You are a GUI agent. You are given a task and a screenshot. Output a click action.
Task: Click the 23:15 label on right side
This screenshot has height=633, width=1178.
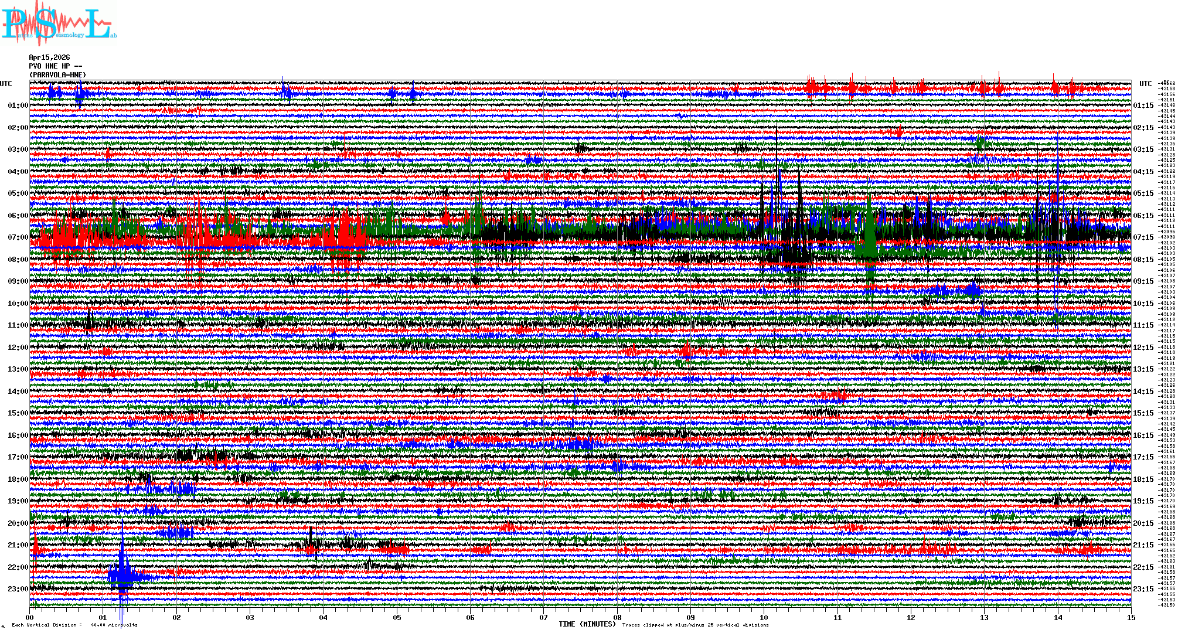1143,589
